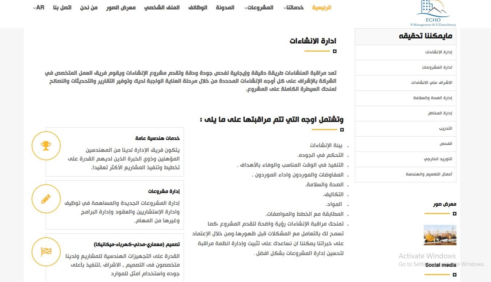Open المدونة from the top menu
The width and height of the screenshot is (491, 282).
(225, 7)
